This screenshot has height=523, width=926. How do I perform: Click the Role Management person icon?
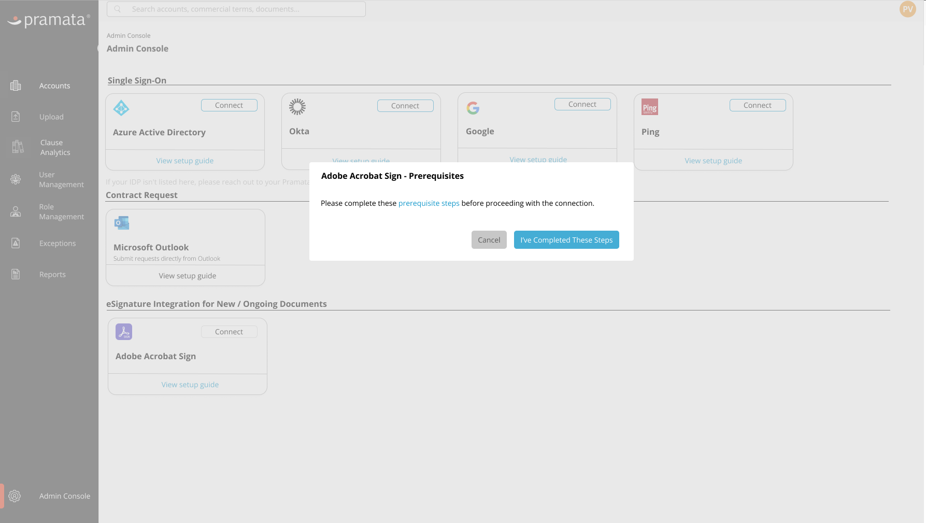click(x=16, y=211)
